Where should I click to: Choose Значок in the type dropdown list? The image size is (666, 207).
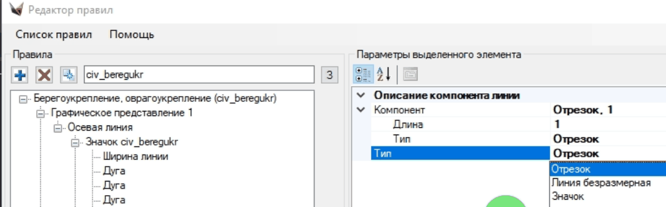(x=608, y=196)
